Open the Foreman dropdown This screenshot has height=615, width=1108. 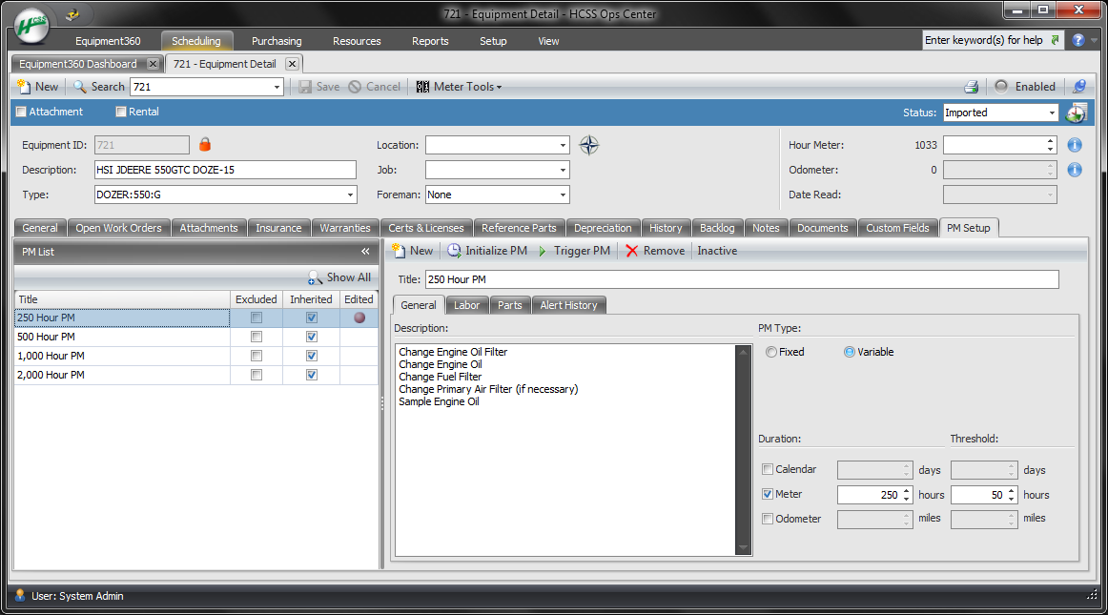tap(563, 195)
